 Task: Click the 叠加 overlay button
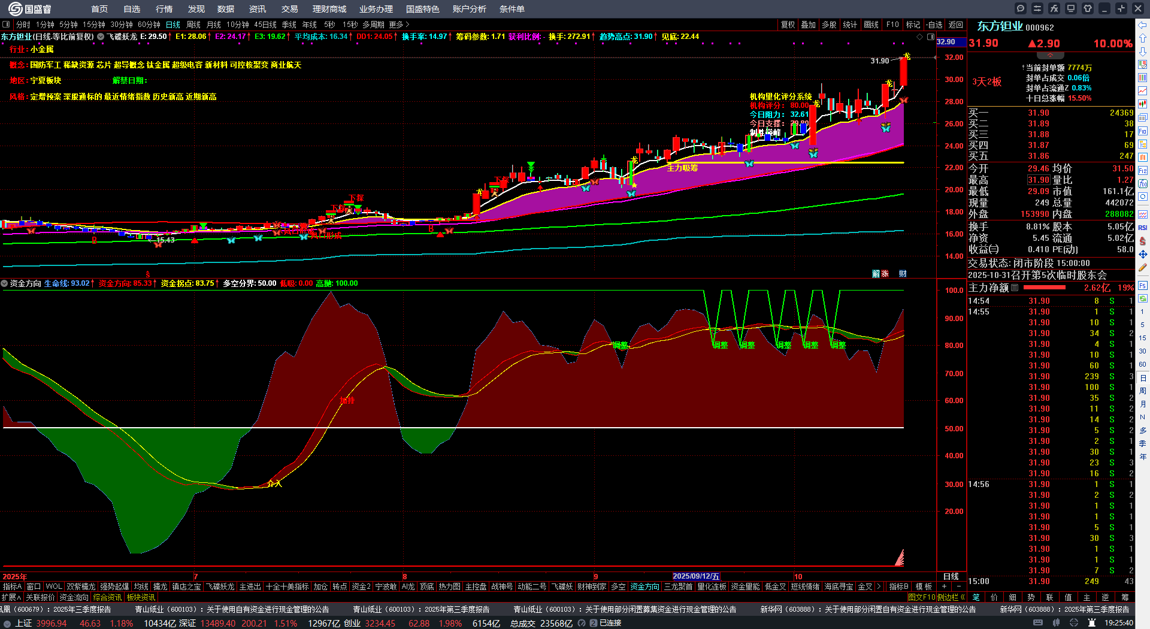point(809,25)
